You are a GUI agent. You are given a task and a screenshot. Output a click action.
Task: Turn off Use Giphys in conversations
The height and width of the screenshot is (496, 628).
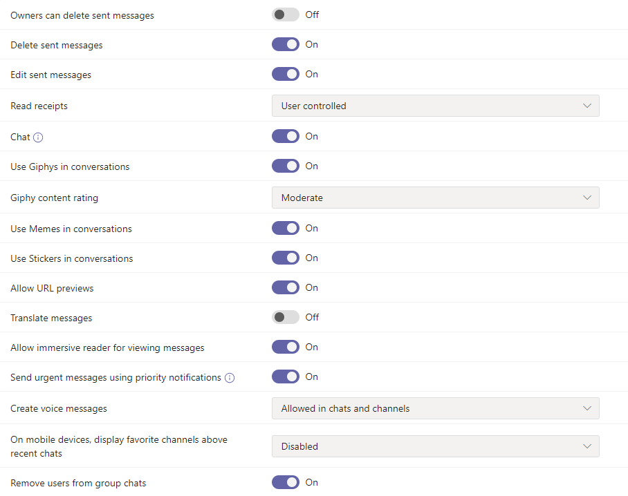coord(285,166)
